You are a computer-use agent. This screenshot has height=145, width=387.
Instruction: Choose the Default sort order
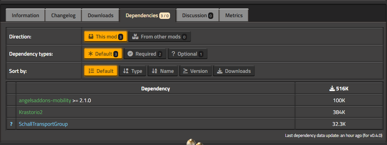(101, 71)
